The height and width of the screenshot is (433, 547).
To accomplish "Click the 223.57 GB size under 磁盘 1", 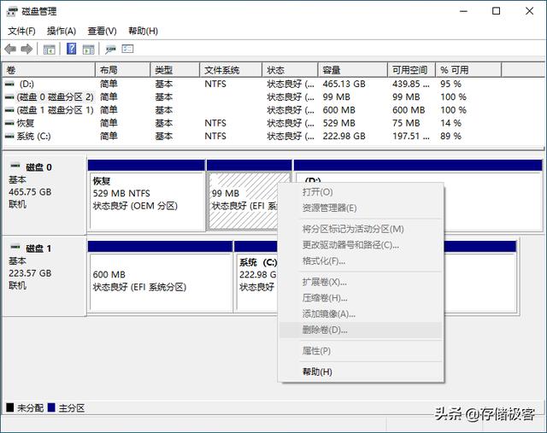I will click(x=30, y=273).
